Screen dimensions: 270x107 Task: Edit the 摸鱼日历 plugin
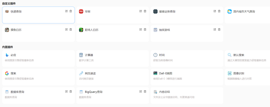coord(66,29)
